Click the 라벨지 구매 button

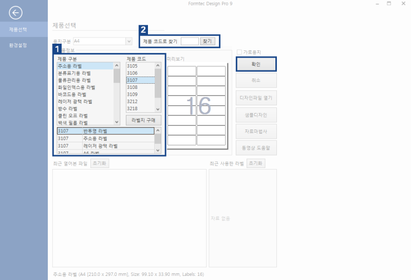[143, 120]
